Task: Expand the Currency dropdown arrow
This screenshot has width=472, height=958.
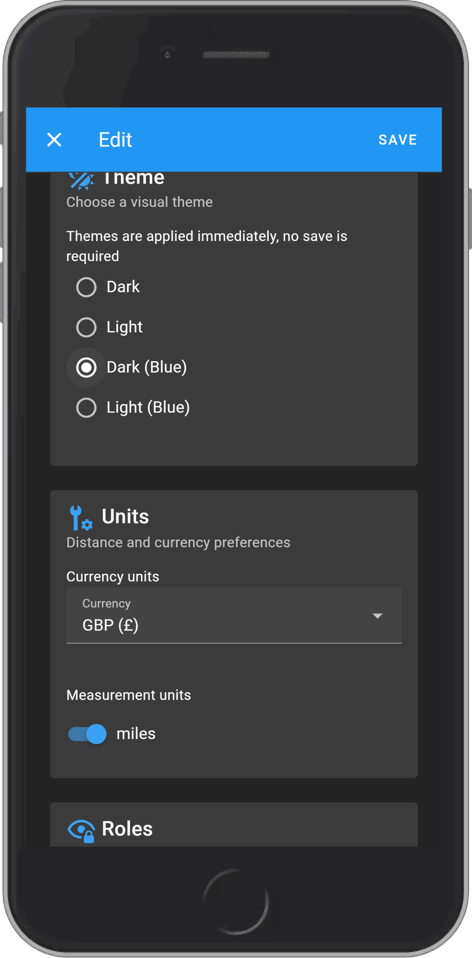Action: [x=377, y=616]
